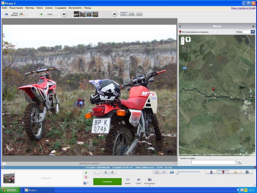Click the address search magnifier button

(x=239, y=162)
